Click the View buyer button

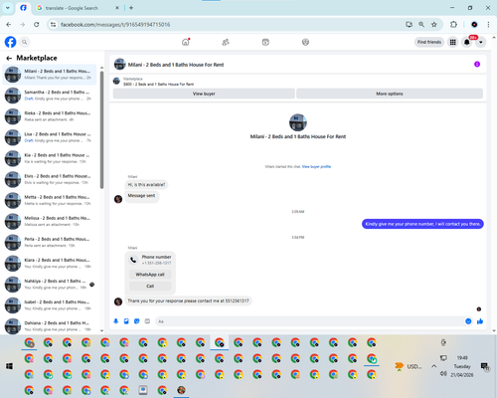point(204,94)
